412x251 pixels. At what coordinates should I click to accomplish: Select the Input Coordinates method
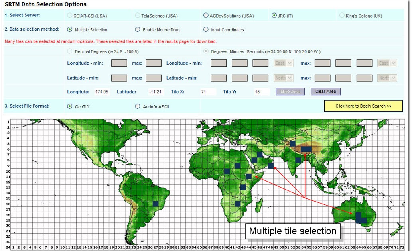coord(206,29)
